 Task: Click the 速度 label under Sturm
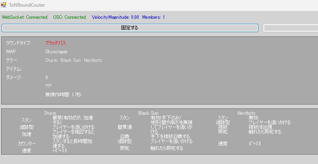tap(26, 151)
